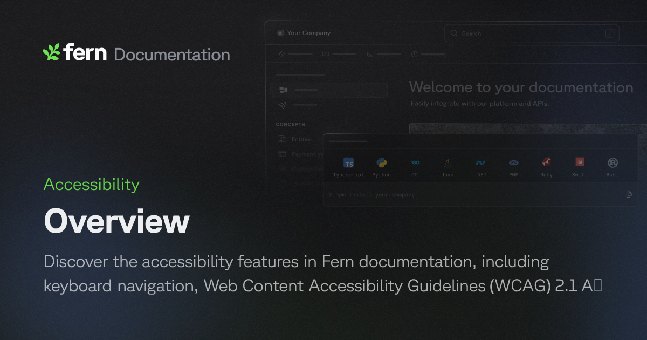Select the Typescript language icon

point(349,163)
